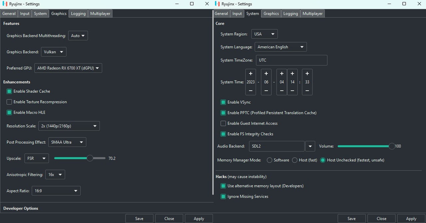Open Multiplayer tab in left window

(x=100, y=14)
